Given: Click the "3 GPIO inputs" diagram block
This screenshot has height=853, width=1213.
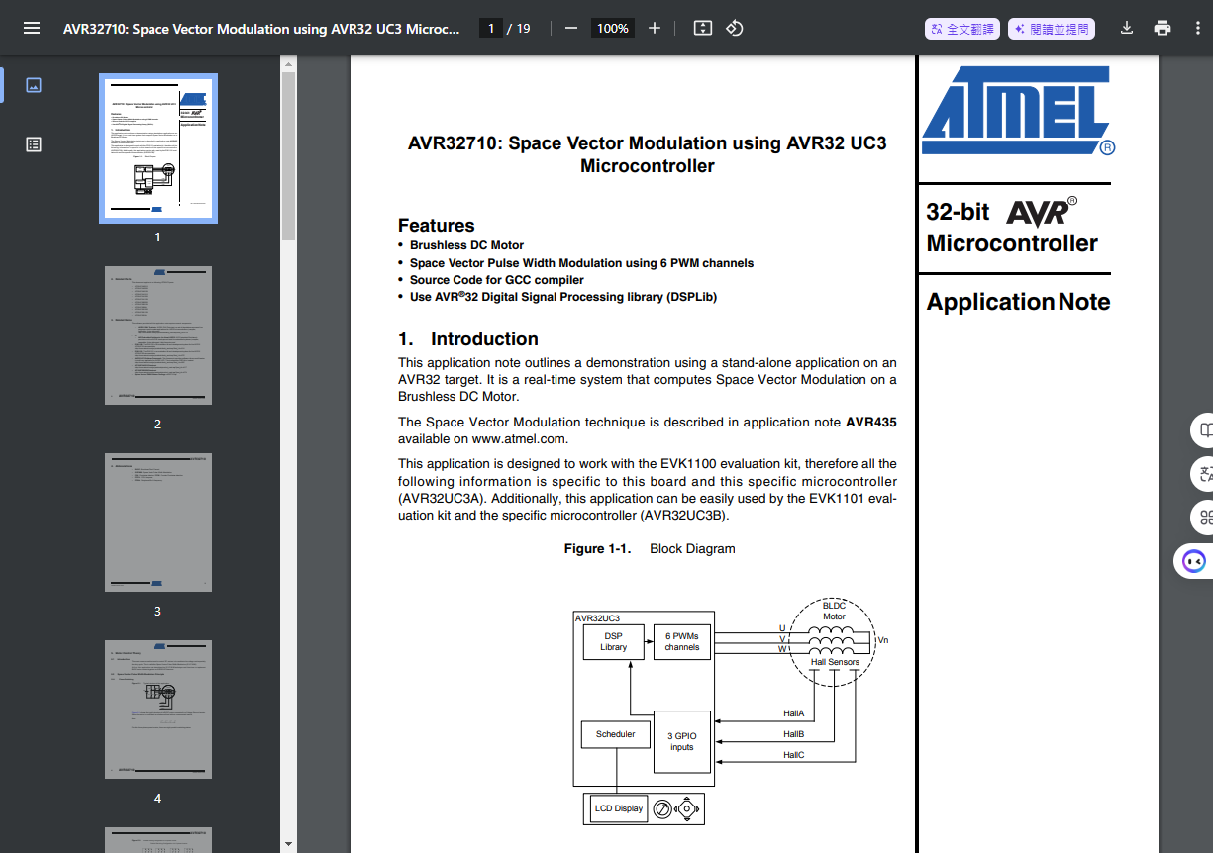Looking at the screenshot, I should [682, 742].
